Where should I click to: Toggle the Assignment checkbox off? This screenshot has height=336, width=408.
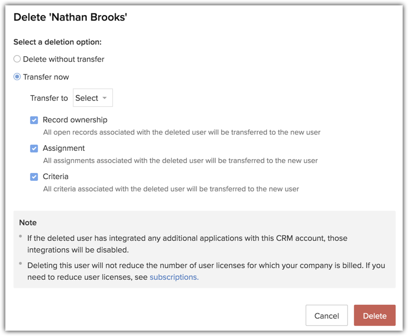tap(34, 149)
